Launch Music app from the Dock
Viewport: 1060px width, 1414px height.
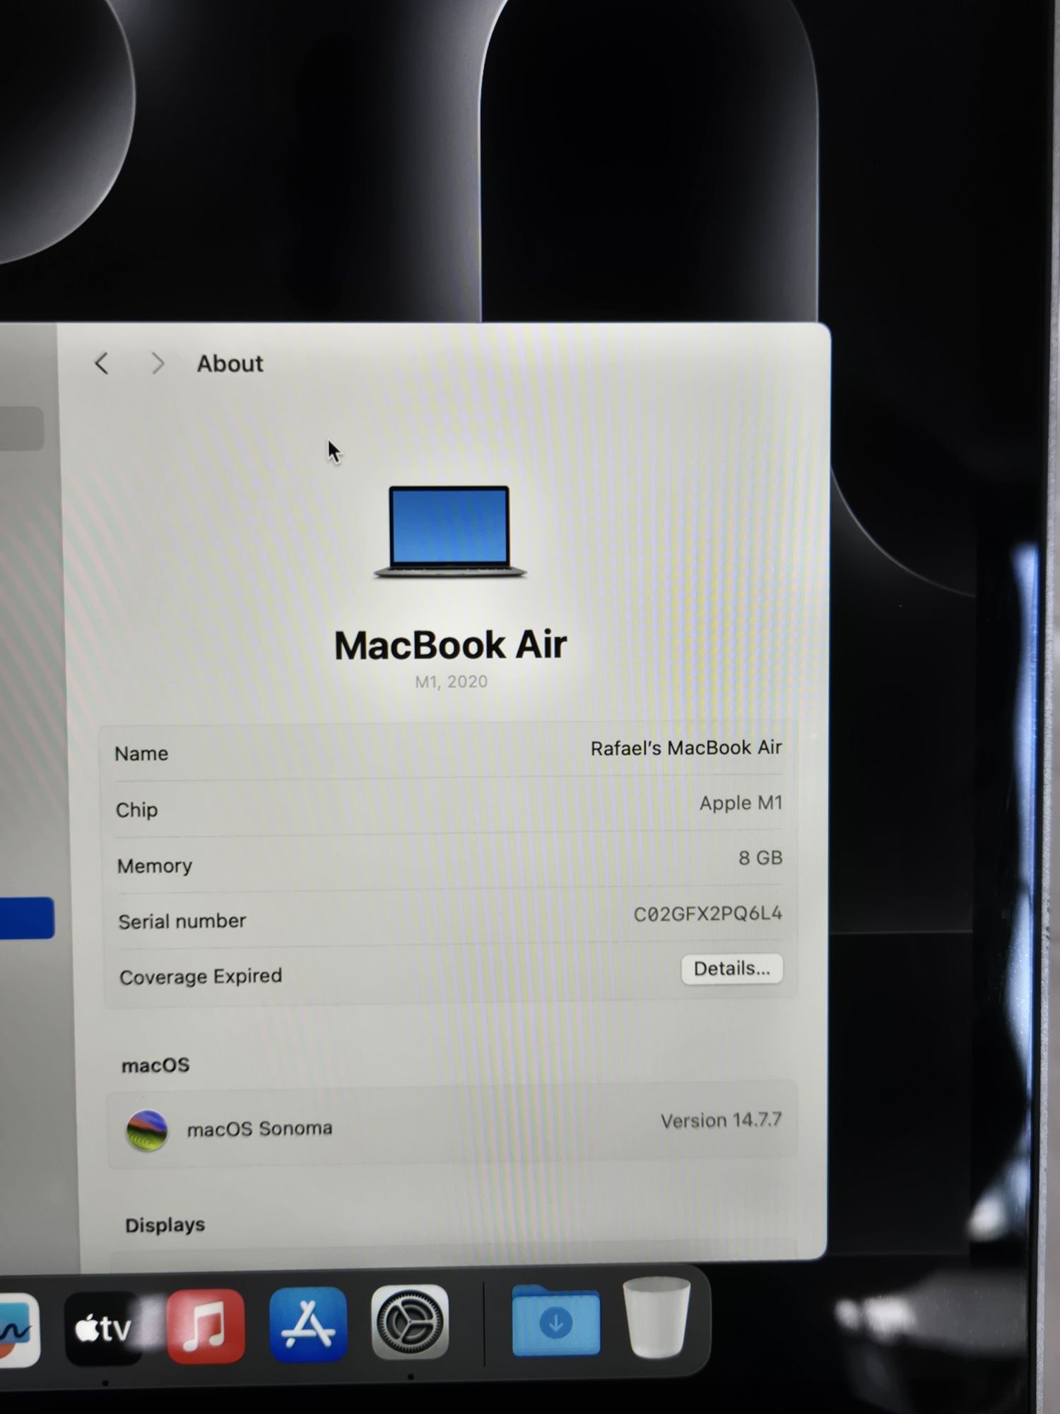(x=206, y=1326)
